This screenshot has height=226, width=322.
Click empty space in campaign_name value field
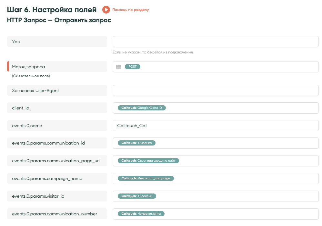click(x=245, y=178)
